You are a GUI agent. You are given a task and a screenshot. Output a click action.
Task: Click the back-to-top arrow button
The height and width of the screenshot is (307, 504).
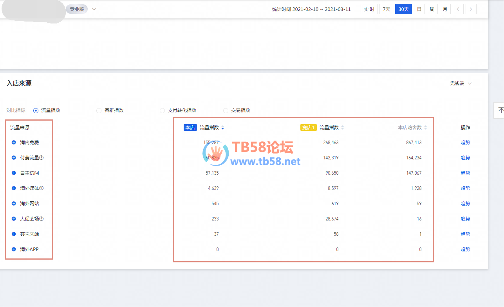(x=500, y=110)
